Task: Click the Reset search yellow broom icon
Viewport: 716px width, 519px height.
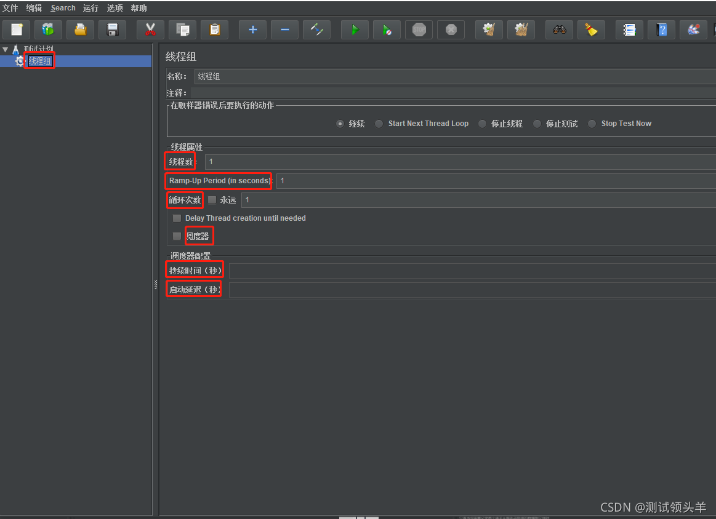Action: pyautogui.click(x=592, y=30)
